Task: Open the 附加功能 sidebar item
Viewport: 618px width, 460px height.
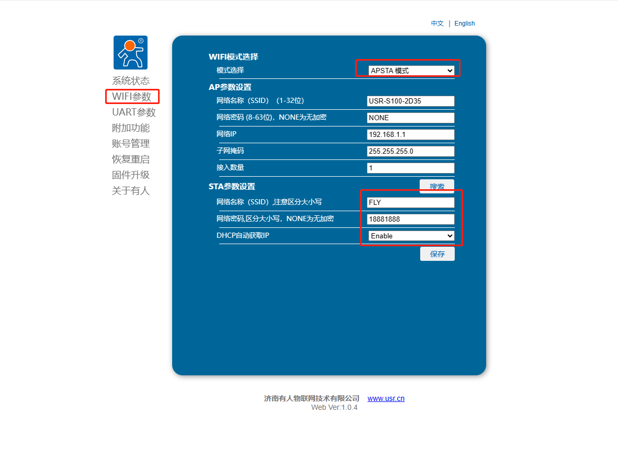Action: (x=131, y=128)
